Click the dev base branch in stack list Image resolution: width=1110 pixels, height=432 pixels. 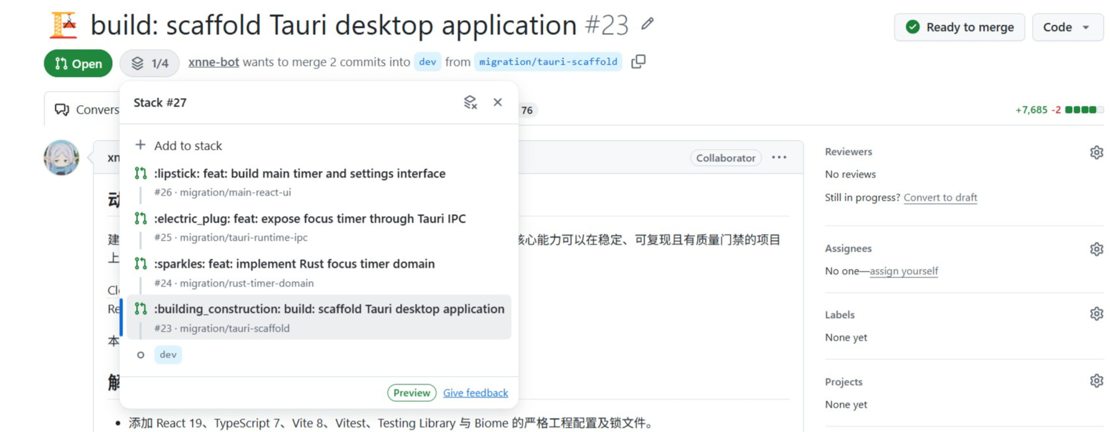[168, 355]
